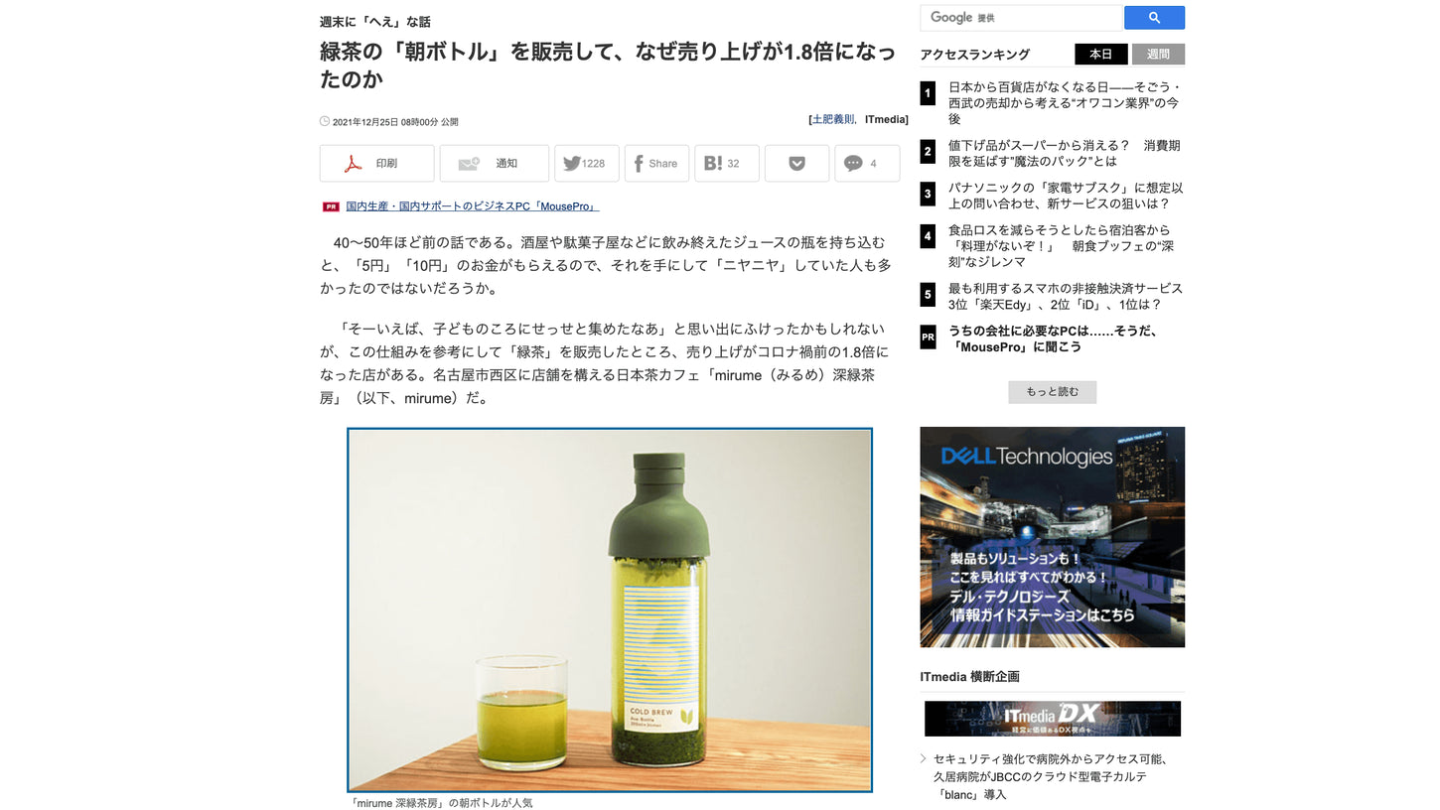The width and height of the screenshot is (1440, 810).
Task: Save the article with the Pocket icon
Action: [796, 164]
